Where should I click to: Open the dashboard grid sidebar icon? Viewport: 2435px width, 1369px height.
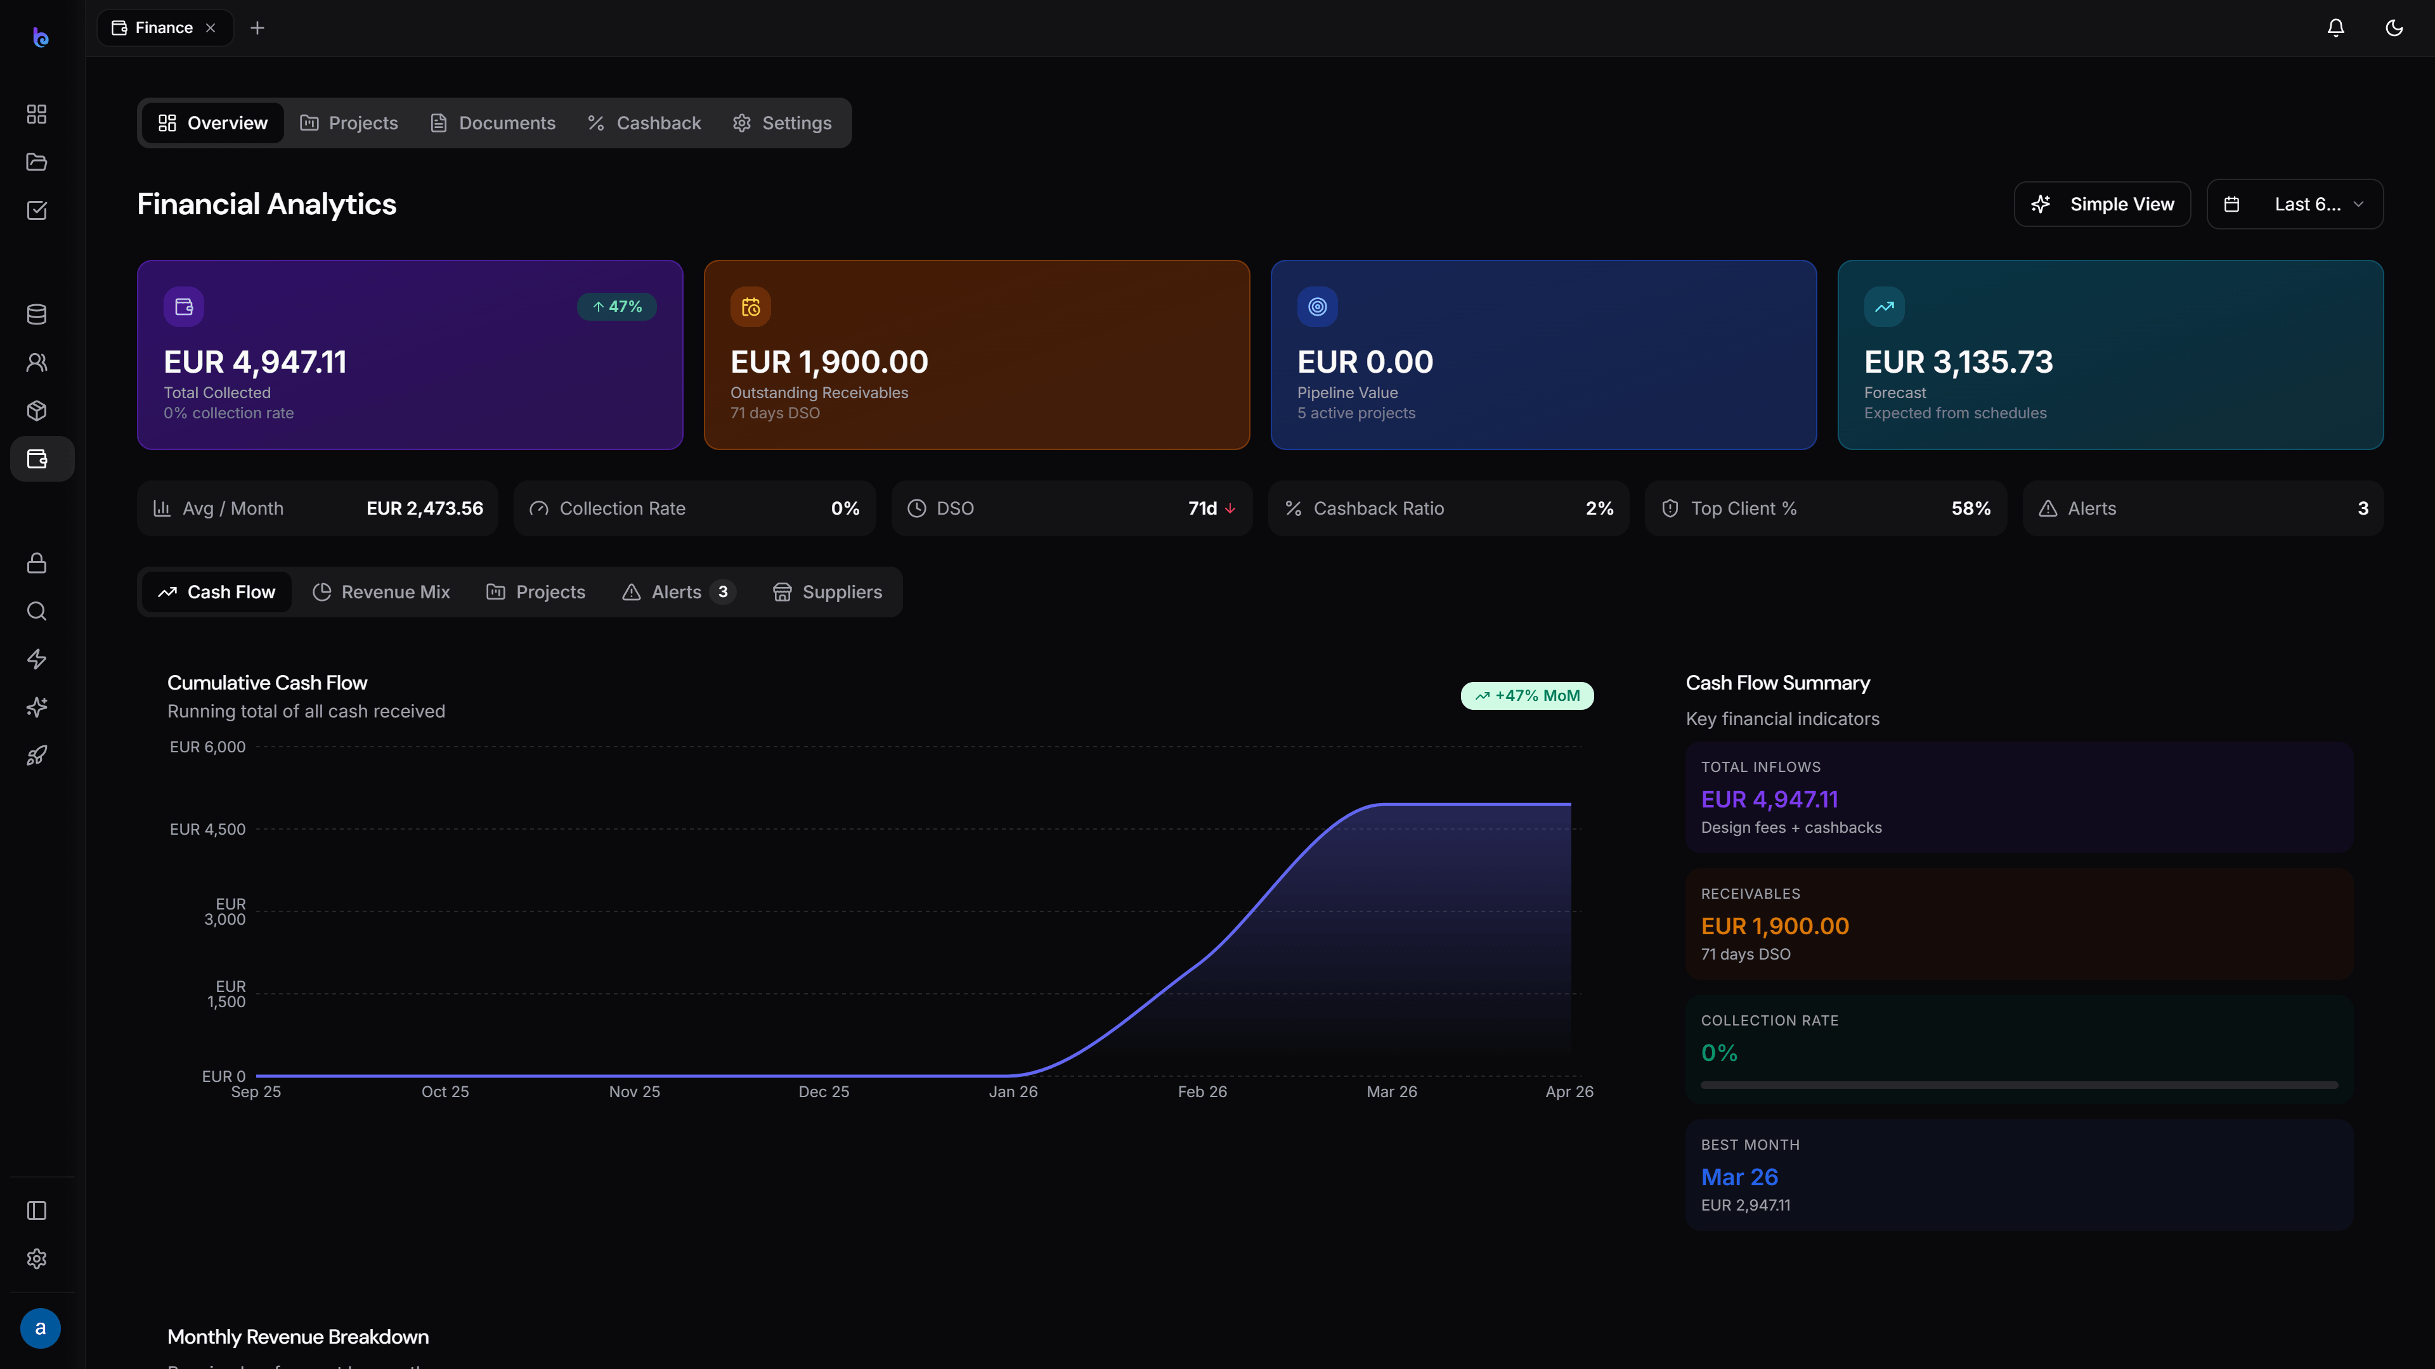37,114
